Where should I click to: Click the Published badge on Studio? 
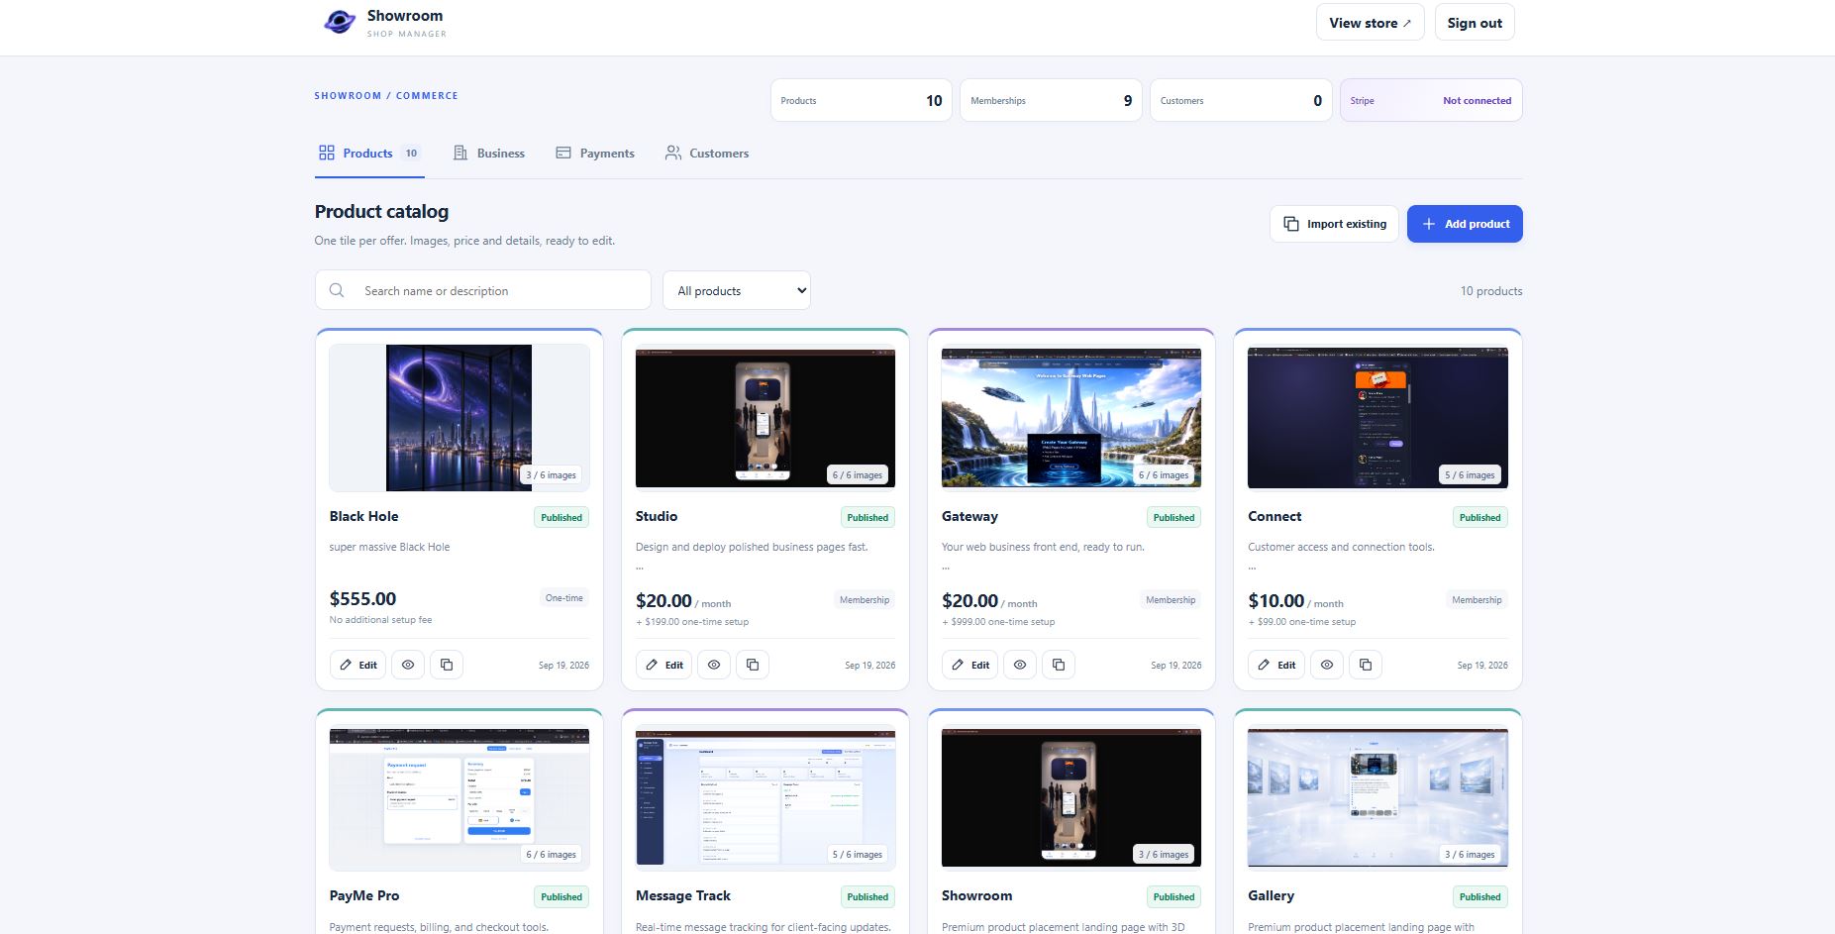(867, 517)
